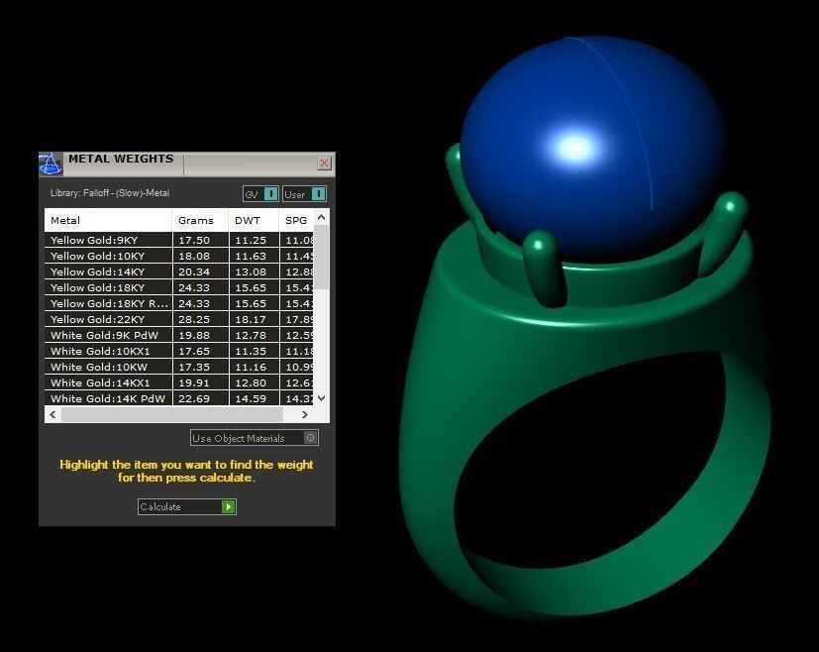Select the White Gold:14KX1 row
819x652 pixels.
tap(179, 382)
